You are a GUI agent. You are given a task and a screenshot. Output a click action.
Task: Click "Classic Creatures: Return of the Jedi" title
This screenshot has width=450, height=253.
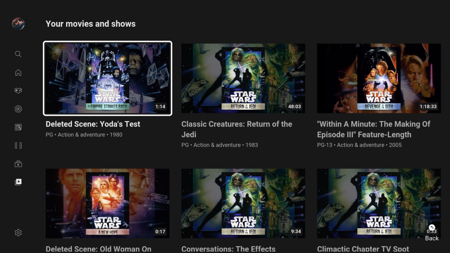click(x=237, y=129)
